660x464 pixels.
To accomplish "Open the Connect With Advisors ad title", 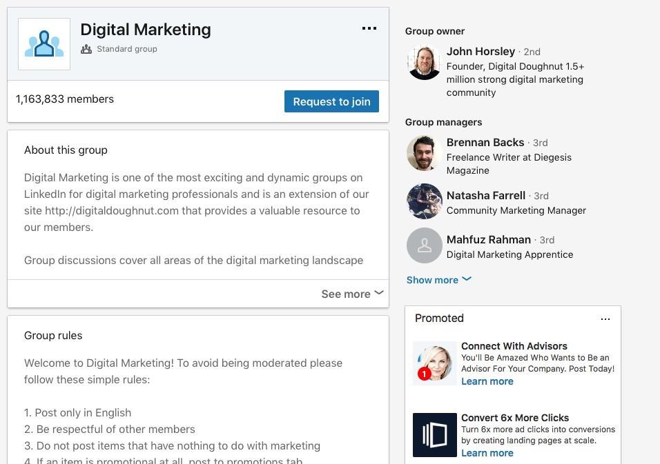I will point(514,346).
